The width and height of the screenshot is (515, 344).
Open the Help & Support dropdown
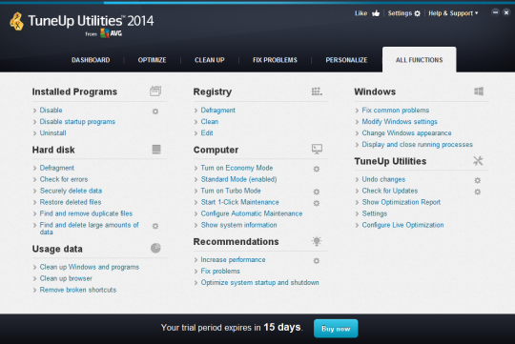pyautogui.click(x=453, y=13)
